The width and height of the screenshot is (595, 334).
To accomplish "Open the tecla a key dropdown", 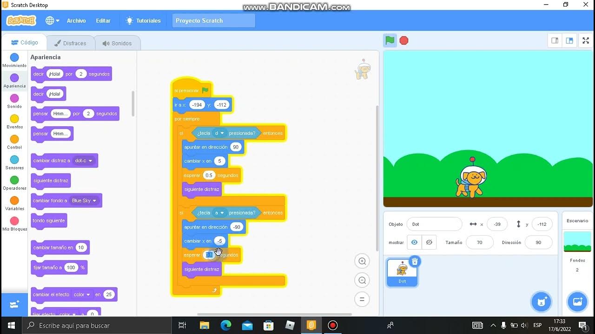I will click(219, 213).
